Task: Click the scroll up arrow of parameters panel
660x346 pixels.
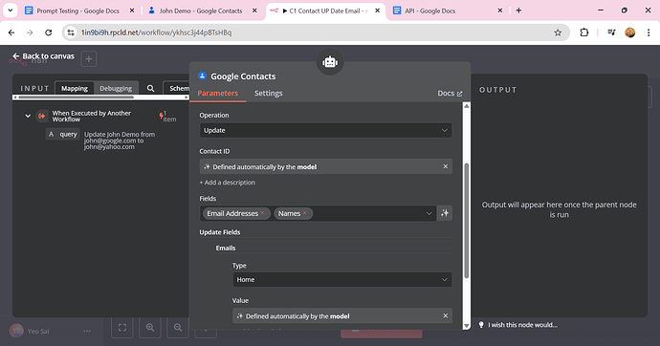Action: pos(467,106)
